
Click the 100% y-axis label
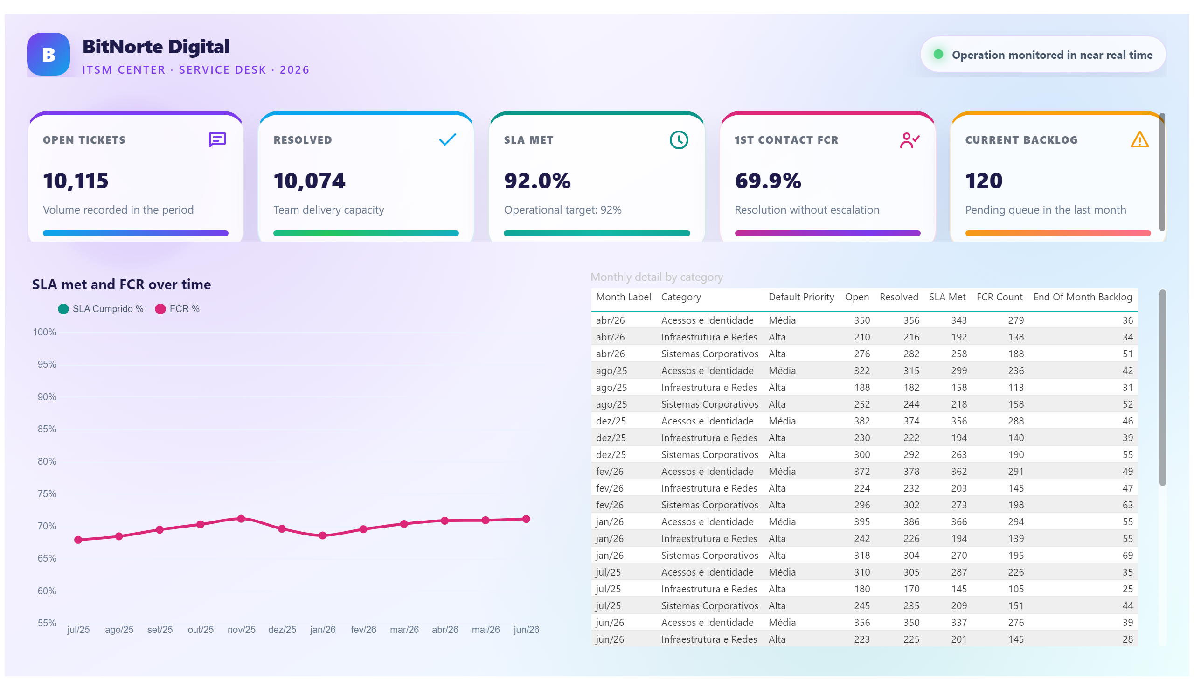44,332
